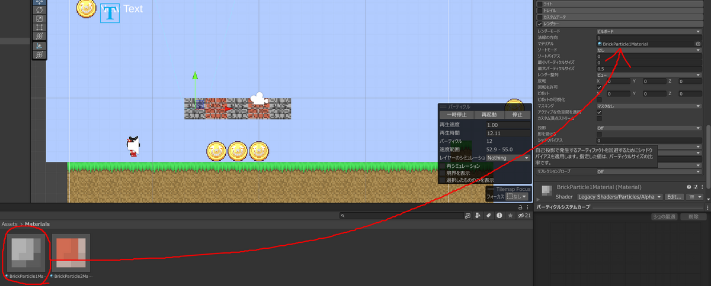Select the middle coin on the ground
Screen dimensions: 711x286
click(238, 151)
